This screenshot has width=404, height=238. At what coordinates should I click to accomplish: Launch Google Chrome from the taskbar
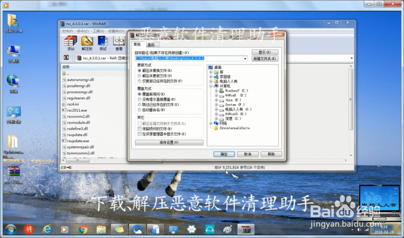83,229
